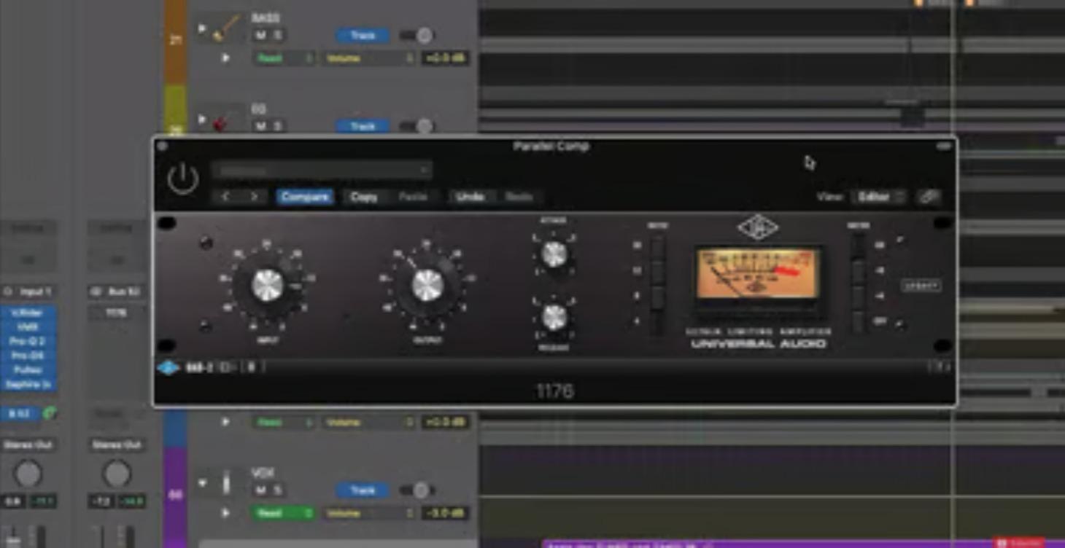Open the Volume automation parameter menu

point(368,58)
